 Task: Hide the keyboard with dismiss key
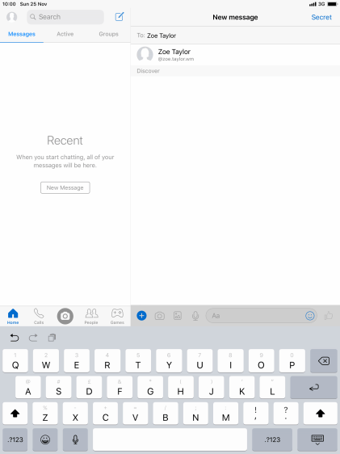pyautogui.click(x=317, y=439)
